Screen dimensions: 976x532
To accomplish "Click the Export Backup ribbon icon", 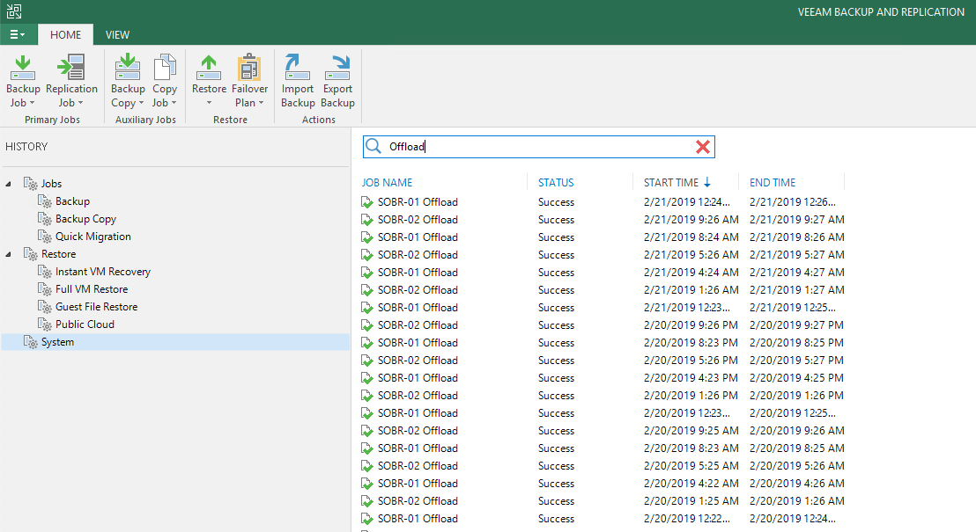I will [x=337, y=67].
